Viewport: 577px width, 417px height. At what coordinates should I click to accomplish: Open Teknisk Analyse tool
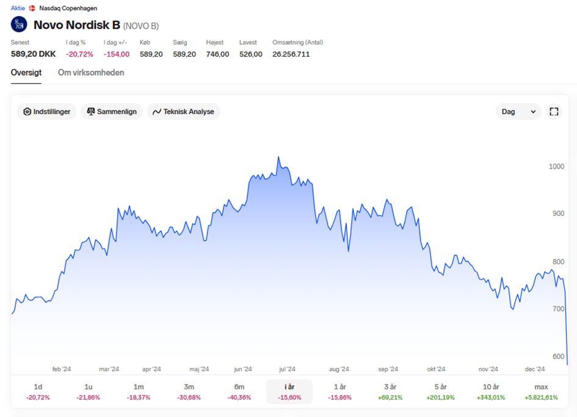tap(184, 112)
